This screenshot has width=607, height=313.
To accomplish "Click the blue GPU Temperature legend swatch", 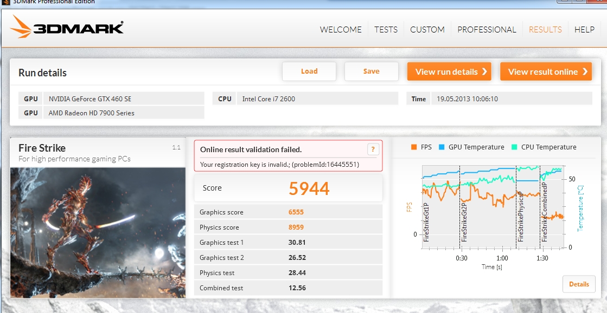I will tap(442, 147).
